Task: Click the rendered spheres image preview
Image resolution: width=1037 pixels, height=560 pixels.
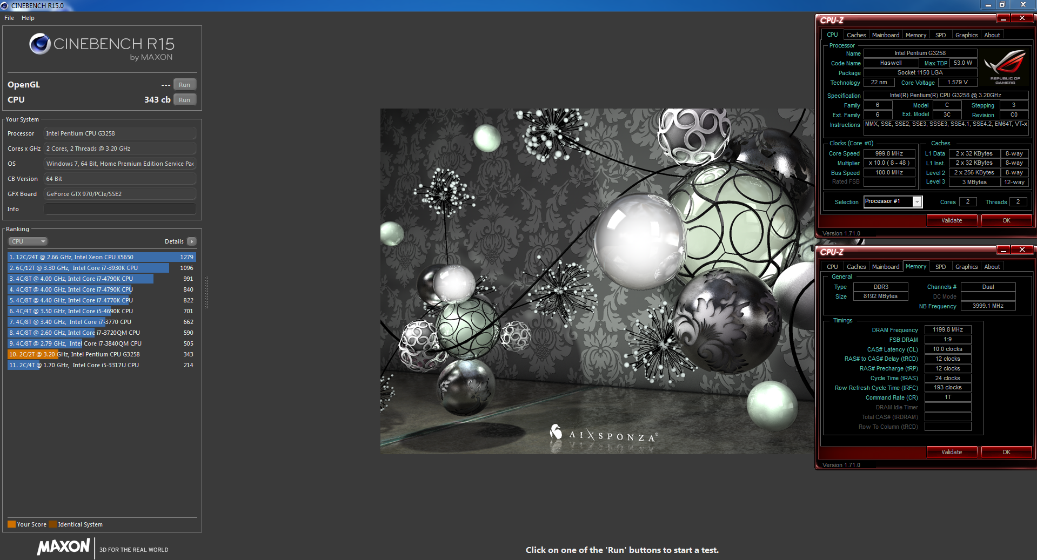Action: 597,281
